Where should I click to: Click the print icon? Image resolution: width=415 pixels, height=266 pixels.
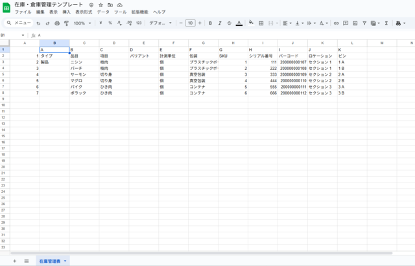[57, 23]
